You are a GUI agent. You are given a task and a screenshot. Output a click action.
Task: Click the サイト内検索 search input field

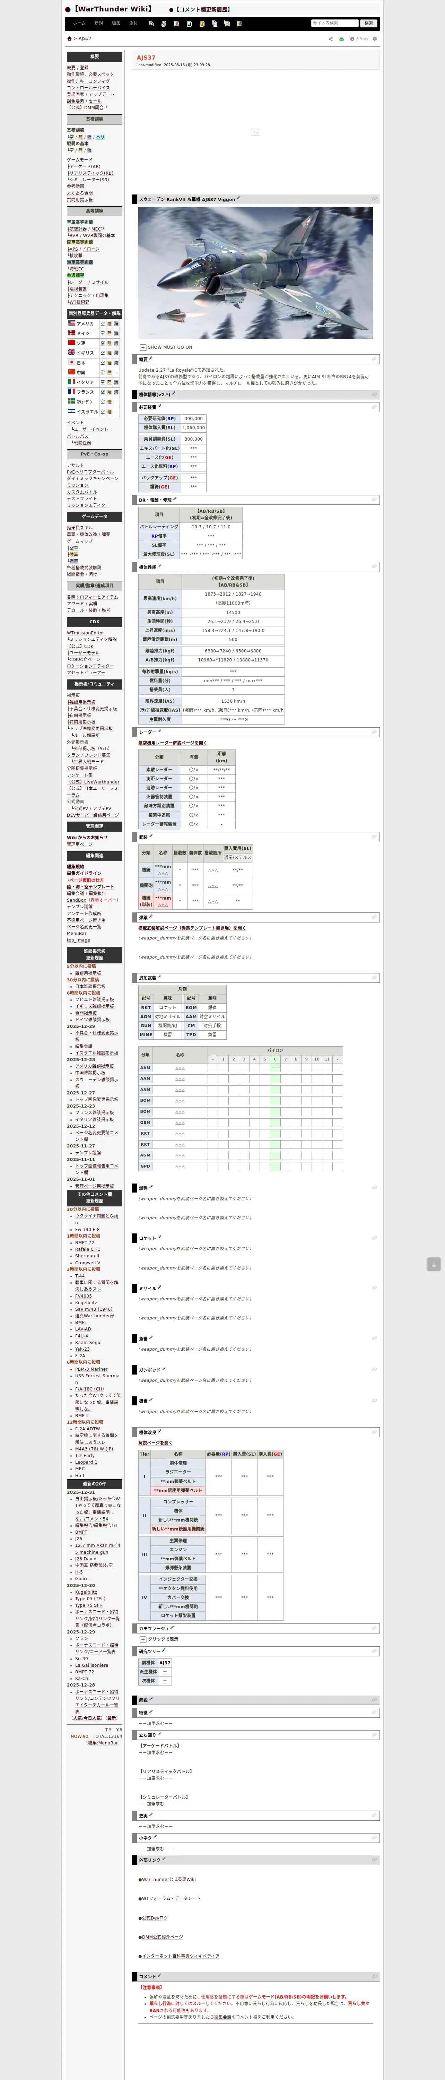[x=334, y=24]
